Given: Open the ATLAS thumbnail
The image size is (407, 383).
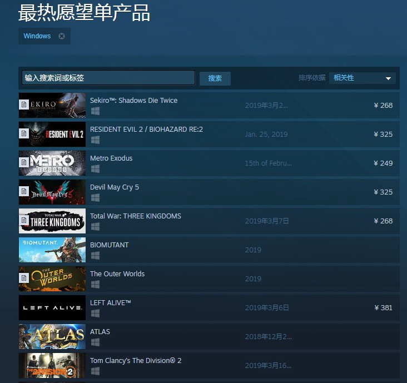Looking at the screenshot, I should pyautogui.click(x=52, y=336).
